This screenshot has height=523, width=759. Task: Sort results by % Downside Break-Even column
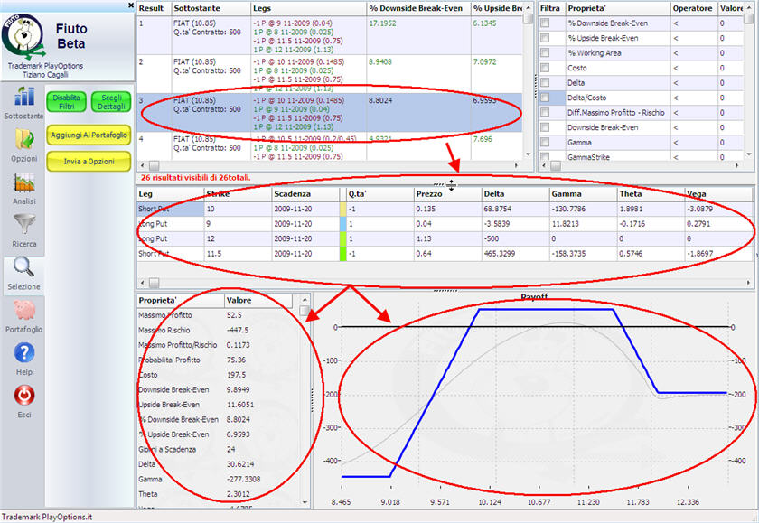tap(417, 7)
